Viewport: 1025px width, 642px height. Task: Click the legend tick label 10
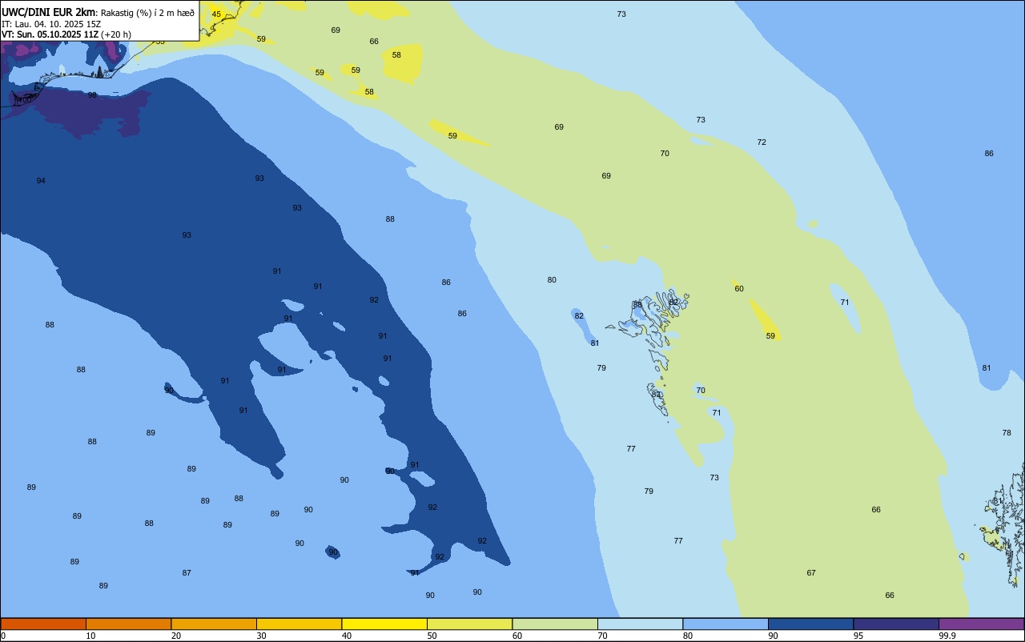tap(90, 636)
